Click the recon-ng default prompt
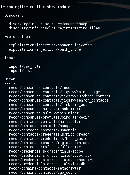The height and width of the screenshot is (175, 130). (x=21, y=7)
